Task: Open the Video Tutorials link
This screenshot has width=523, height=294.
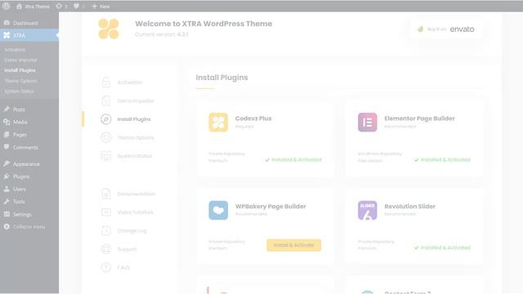Action: [x=135, y=212]
